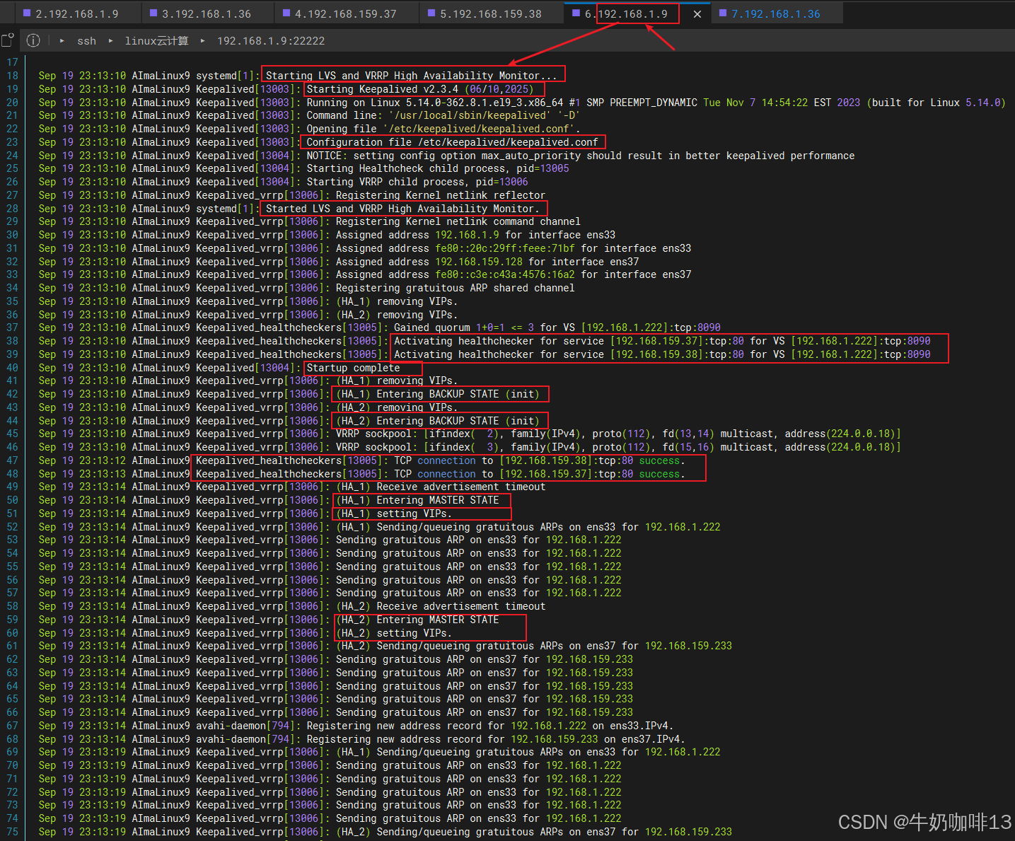Click 'Registering gratuitous ARP shared channel' text
This screenshot has width=1015, height=841.
coord(455,288)
